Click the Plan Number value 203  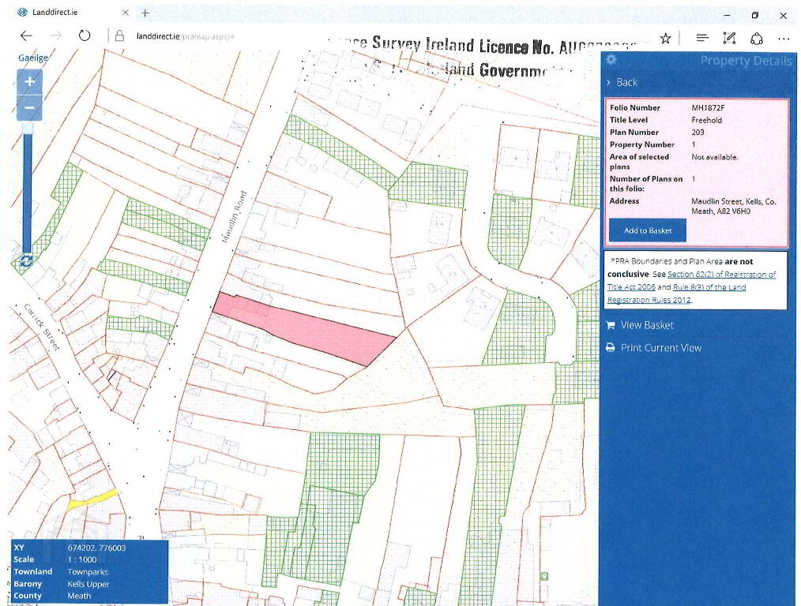coord(698,132)
